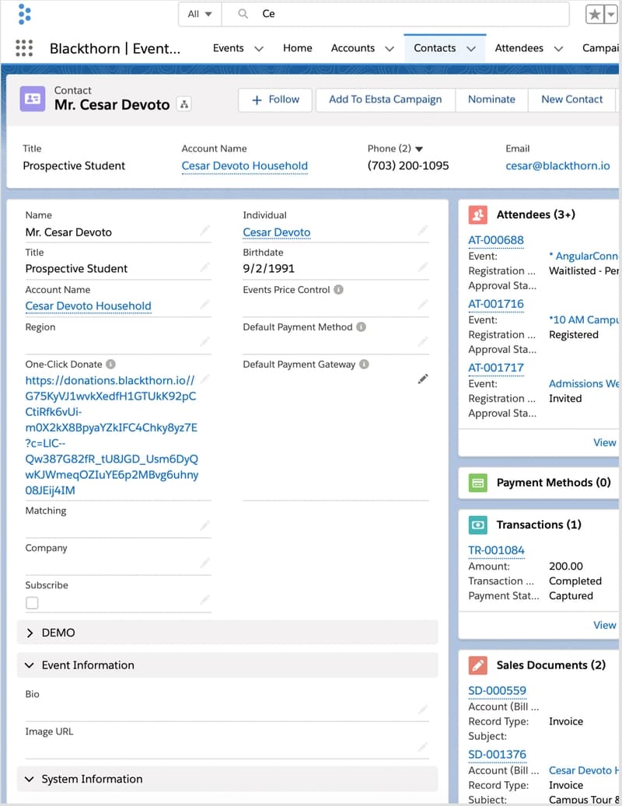Edit the Bio field pencil icon
The height and width of the screenshot is (806, 622).
[x=422, y=710]
